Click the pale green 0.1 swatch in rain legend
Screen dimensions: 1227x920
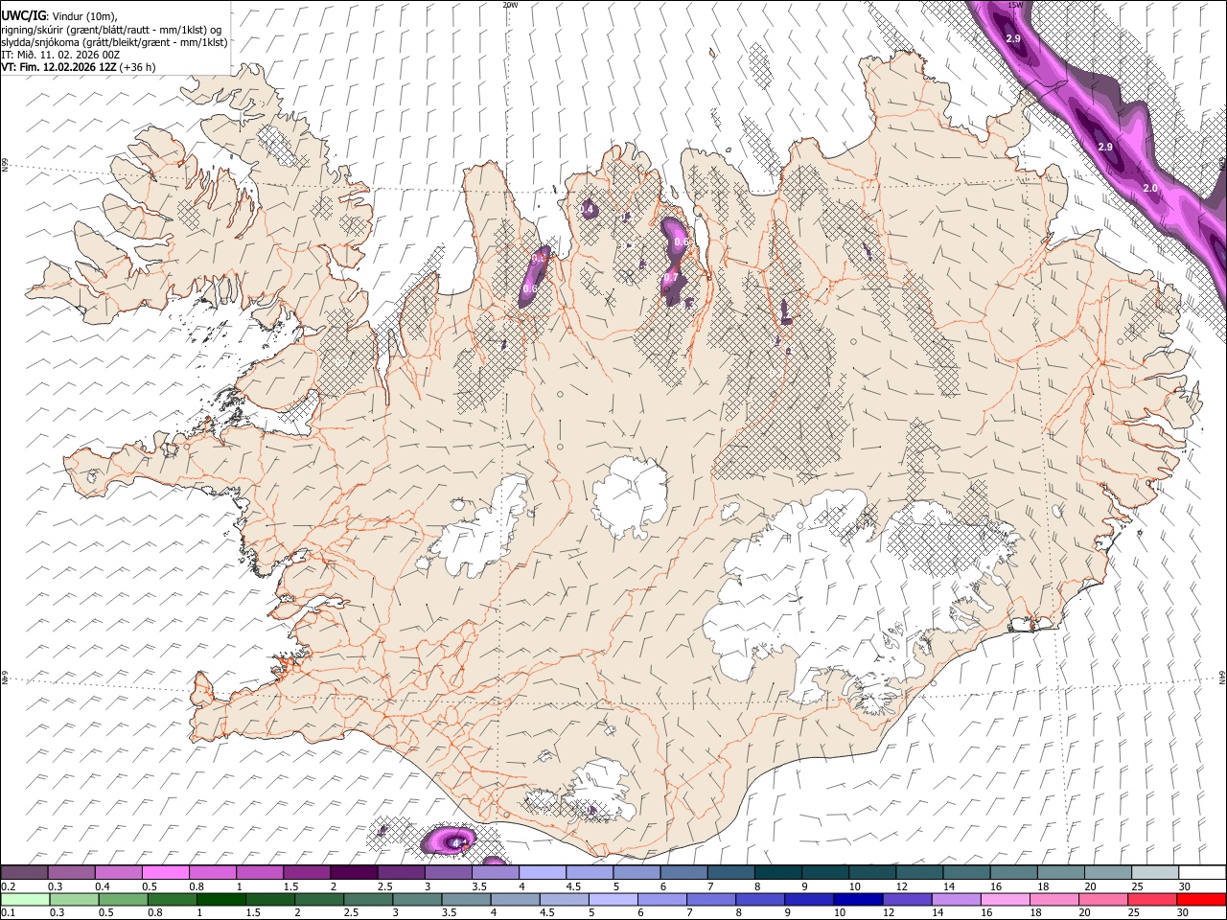[25, 899]
